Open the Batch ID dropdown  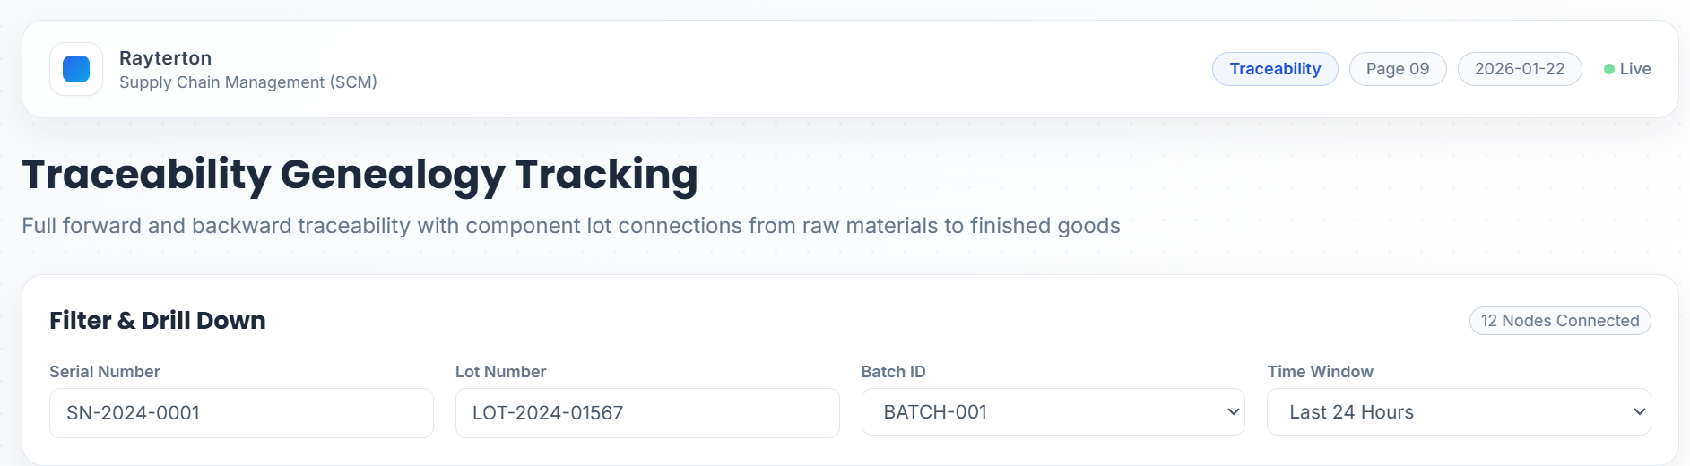1053,412
